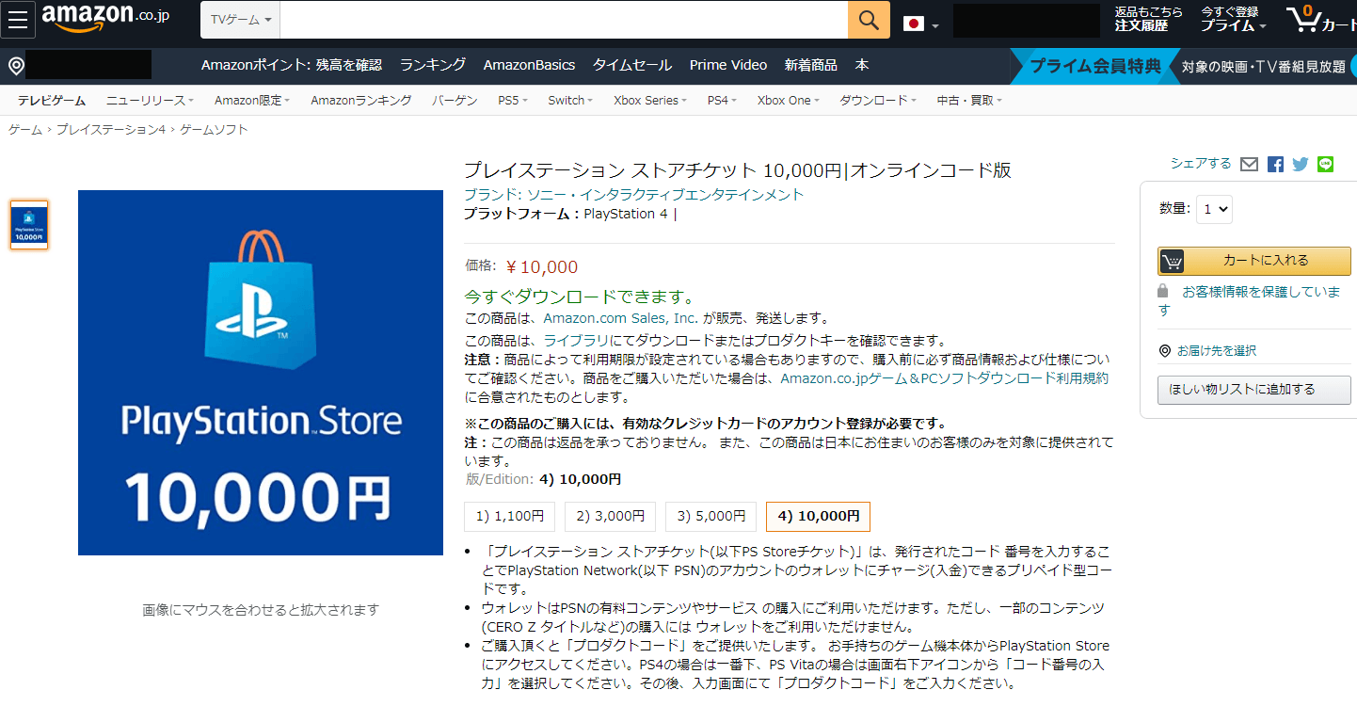Add item with カートに入れる button
The height and width of the screenshot is (706, 1357).
click(1254, 261)
